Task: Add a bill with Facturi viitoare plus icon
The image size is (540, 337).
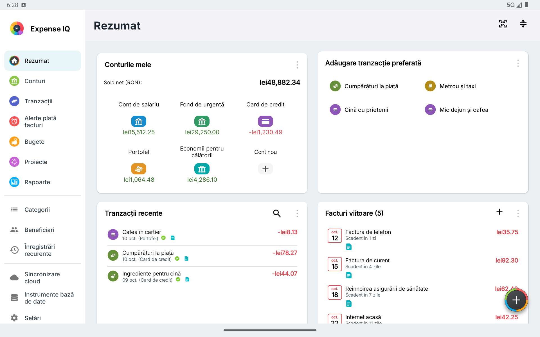Action: tap(499, 212)
